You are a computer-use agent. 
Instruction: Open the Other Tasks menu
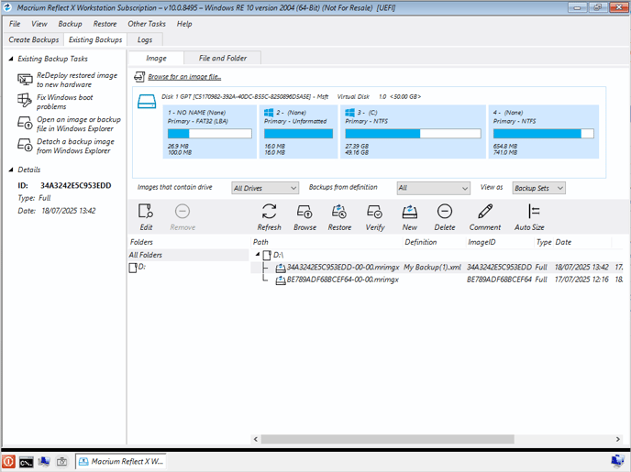147,24
